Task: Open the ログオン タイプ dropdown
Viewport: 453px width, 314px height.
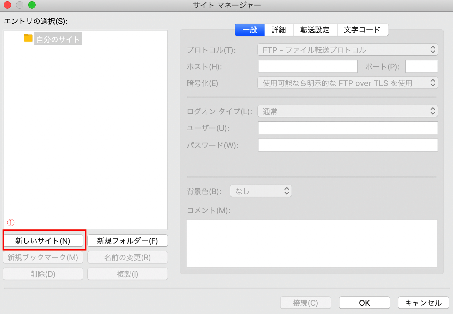Action: coord(348,111)
